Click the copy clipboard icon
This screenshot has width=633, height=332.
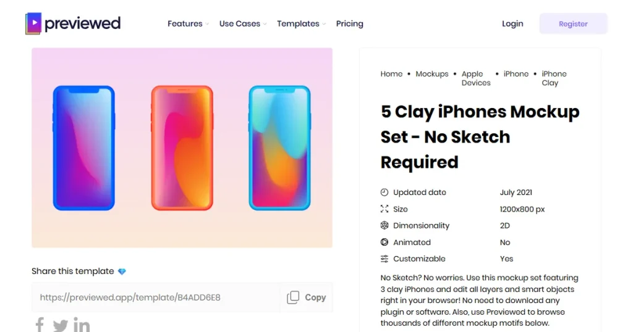tap(293, 297)
